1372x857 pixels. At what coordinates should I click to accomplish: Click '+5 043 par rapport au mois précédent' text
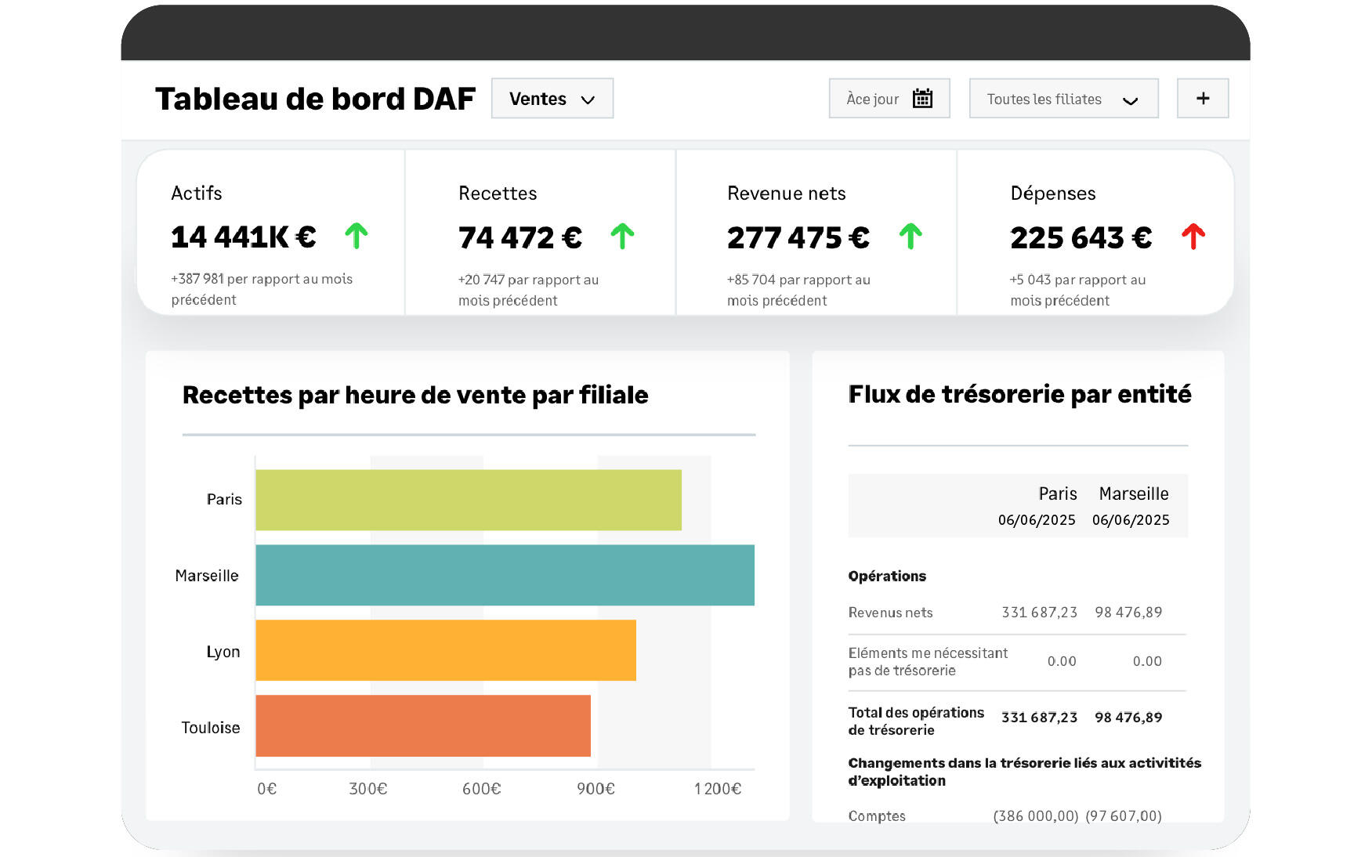(1077, 290)
